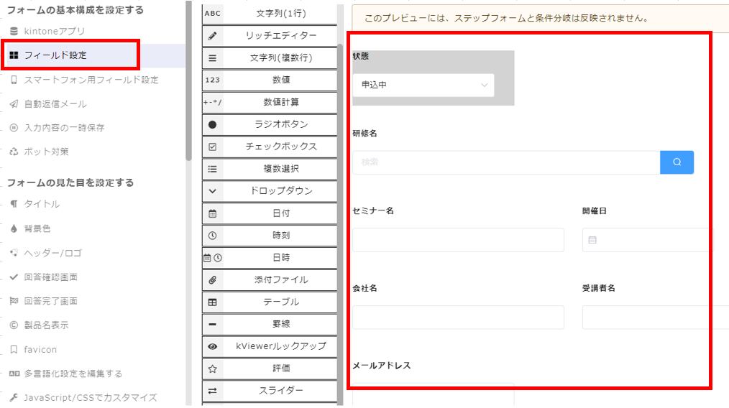Open 自動返信メール settings
Viewport: 729px width, 408px height.
tap(55, 104)
